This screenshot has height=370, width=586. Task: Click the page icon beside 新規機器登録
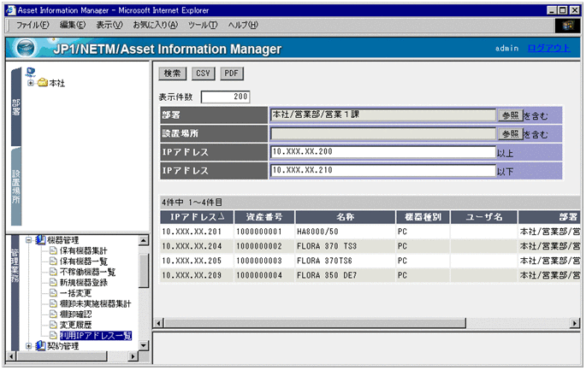(x=52, y=282)
